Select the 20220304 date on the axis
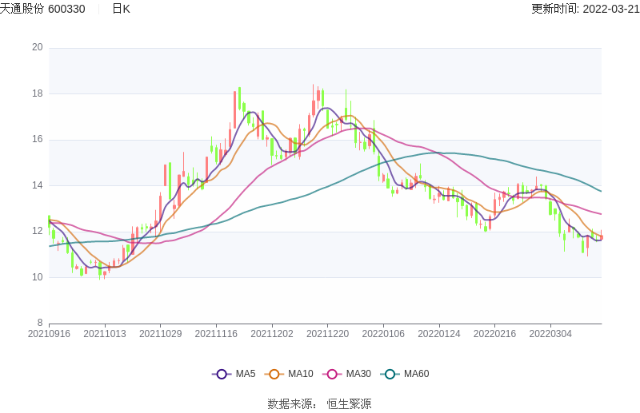The image size is (640, 413). click(550, 334)
